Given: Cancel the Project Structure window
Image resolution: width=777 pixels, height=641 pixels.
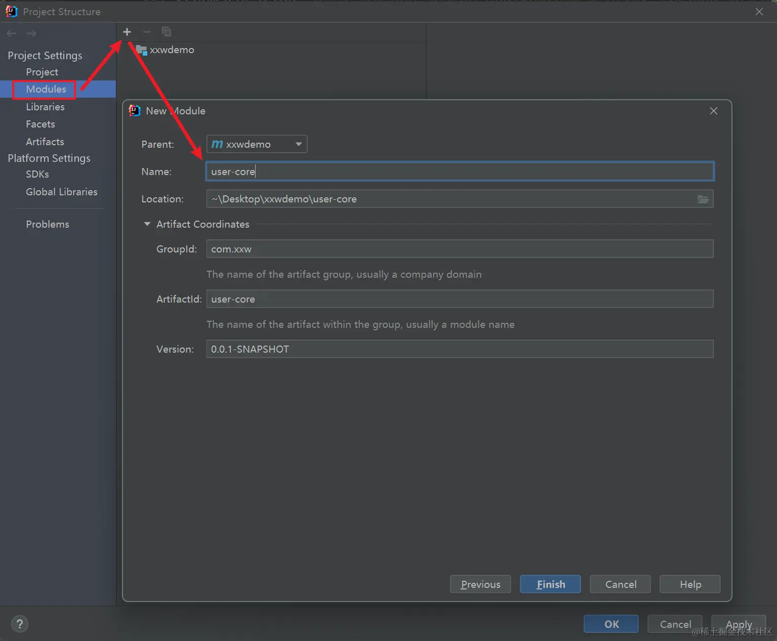Looking at the screenshot, I should [x=675, y=624].
